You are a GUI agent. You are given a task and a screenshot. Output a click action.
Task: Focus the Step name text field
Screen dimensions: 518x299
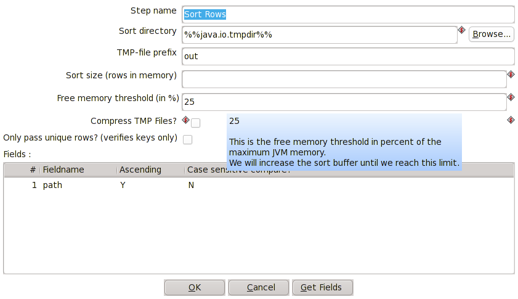click(x=348, y=15)
